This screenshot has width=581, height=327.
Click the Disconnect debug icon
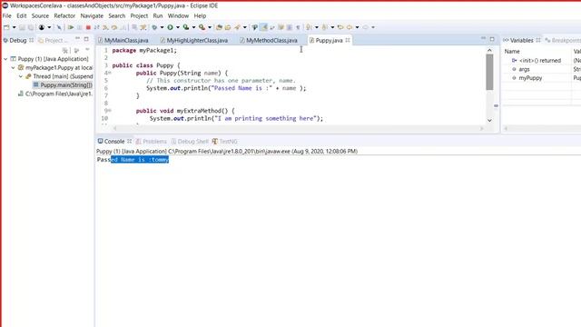tap(97, 27)
